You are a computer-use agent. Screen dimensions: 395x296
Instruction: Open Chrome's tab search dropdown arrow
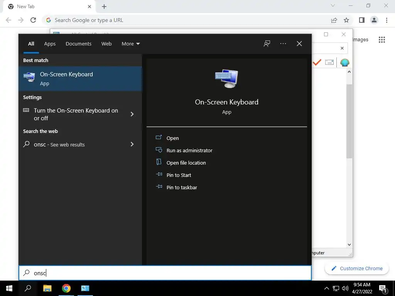tap(333, 5)
